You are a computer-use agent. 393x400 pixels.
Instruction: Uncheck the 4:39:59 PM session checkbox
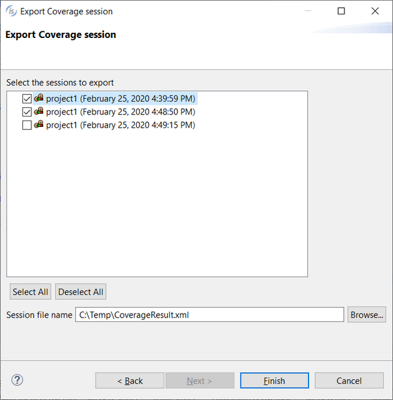point(27,99)
